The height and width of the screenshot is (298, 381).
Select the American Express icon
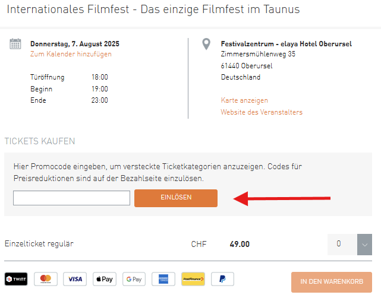click(163, 279)
